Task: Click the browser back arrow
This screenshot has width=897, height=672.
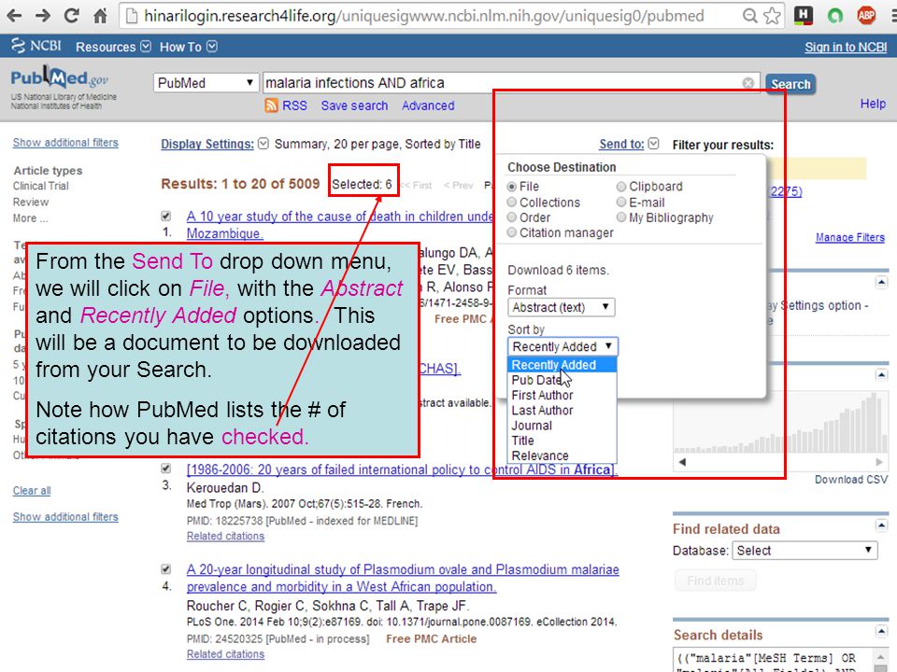Action: [14, 16]
